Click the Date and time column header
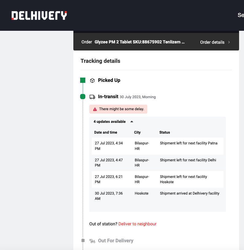 [106, 132]
